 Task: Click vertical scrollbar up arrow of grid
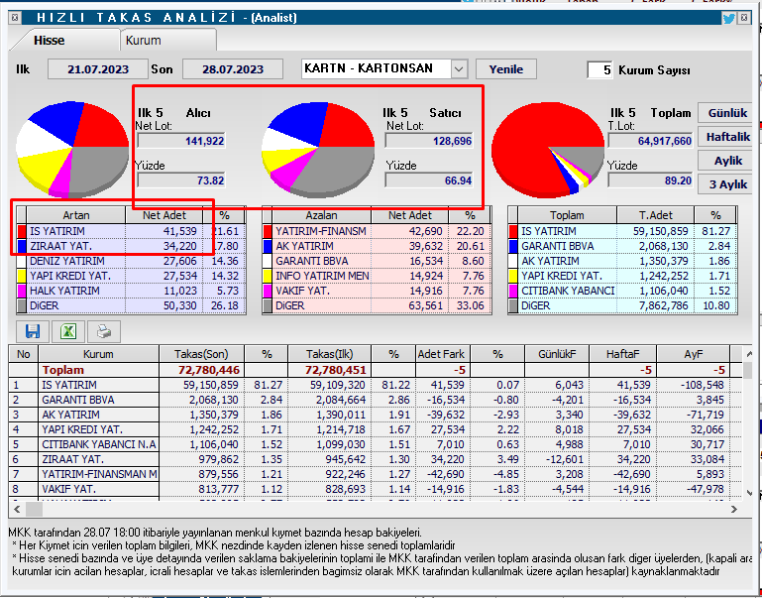pos(749,354)
